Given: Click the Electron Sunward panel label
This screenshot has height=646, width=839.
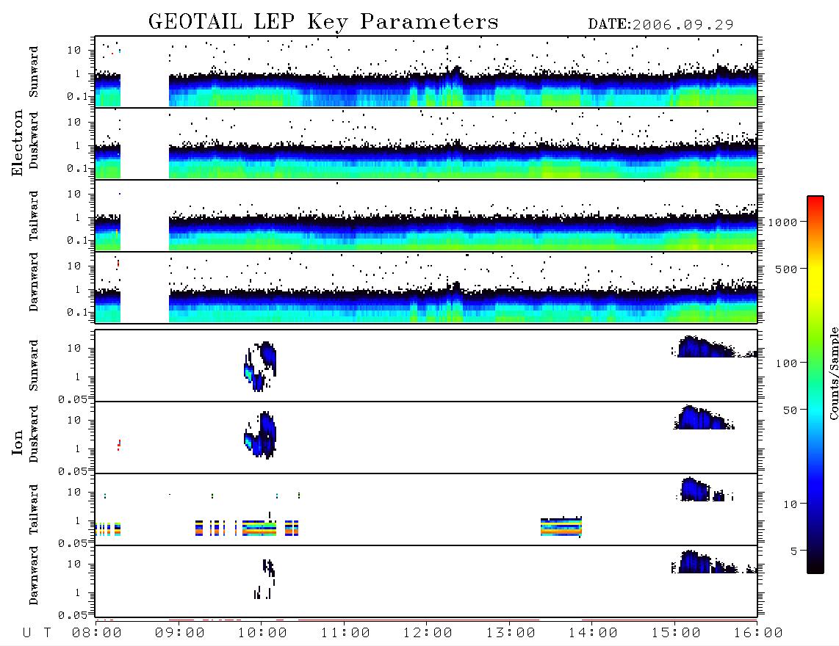Looking at the screenshot, I should pyautogui.click(x=34, y=72).
